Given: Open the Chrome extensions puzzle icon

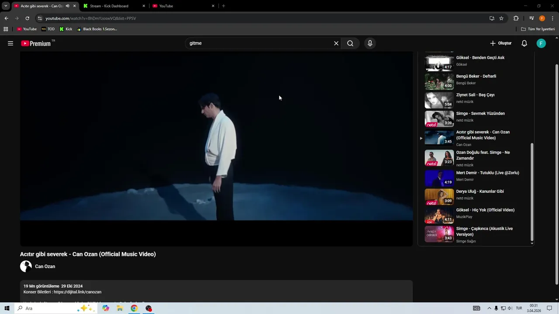Looking at the screenshot, I should pos(516,18).
